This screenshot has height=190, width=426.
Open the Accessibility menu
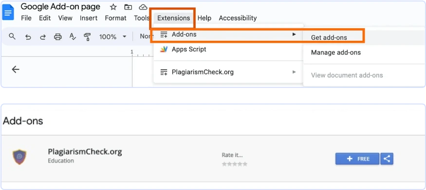click(238, 18)
